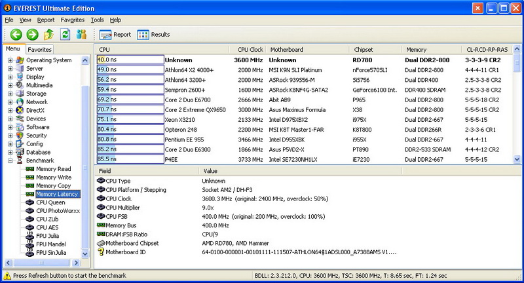Expand the DirectX tree node
Image resolution: width=524 pixels, height=283 pixels.
pyautogui.click(x=10, y=110)
